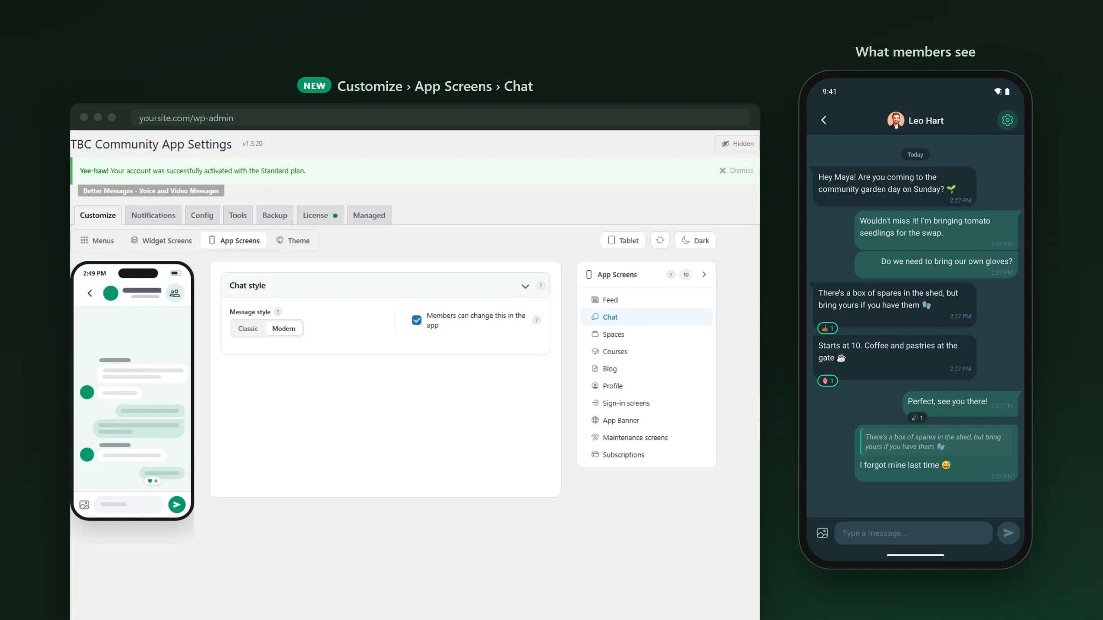
Task: Open Maintenance screens entry
Action: [647, 438]
